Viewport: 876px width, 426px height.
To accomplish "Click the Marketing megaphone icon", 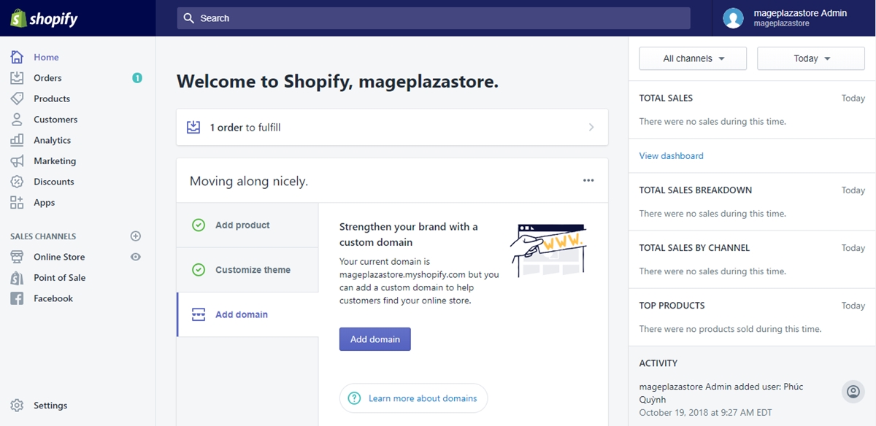I will click(x=17, y=161).
